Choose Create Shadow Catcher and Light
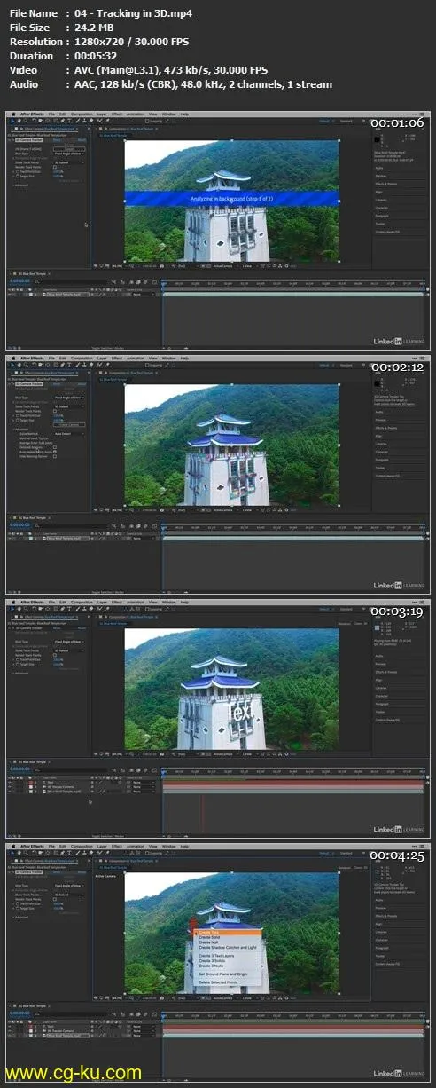 pyautogui.click(x=228, y=948)
